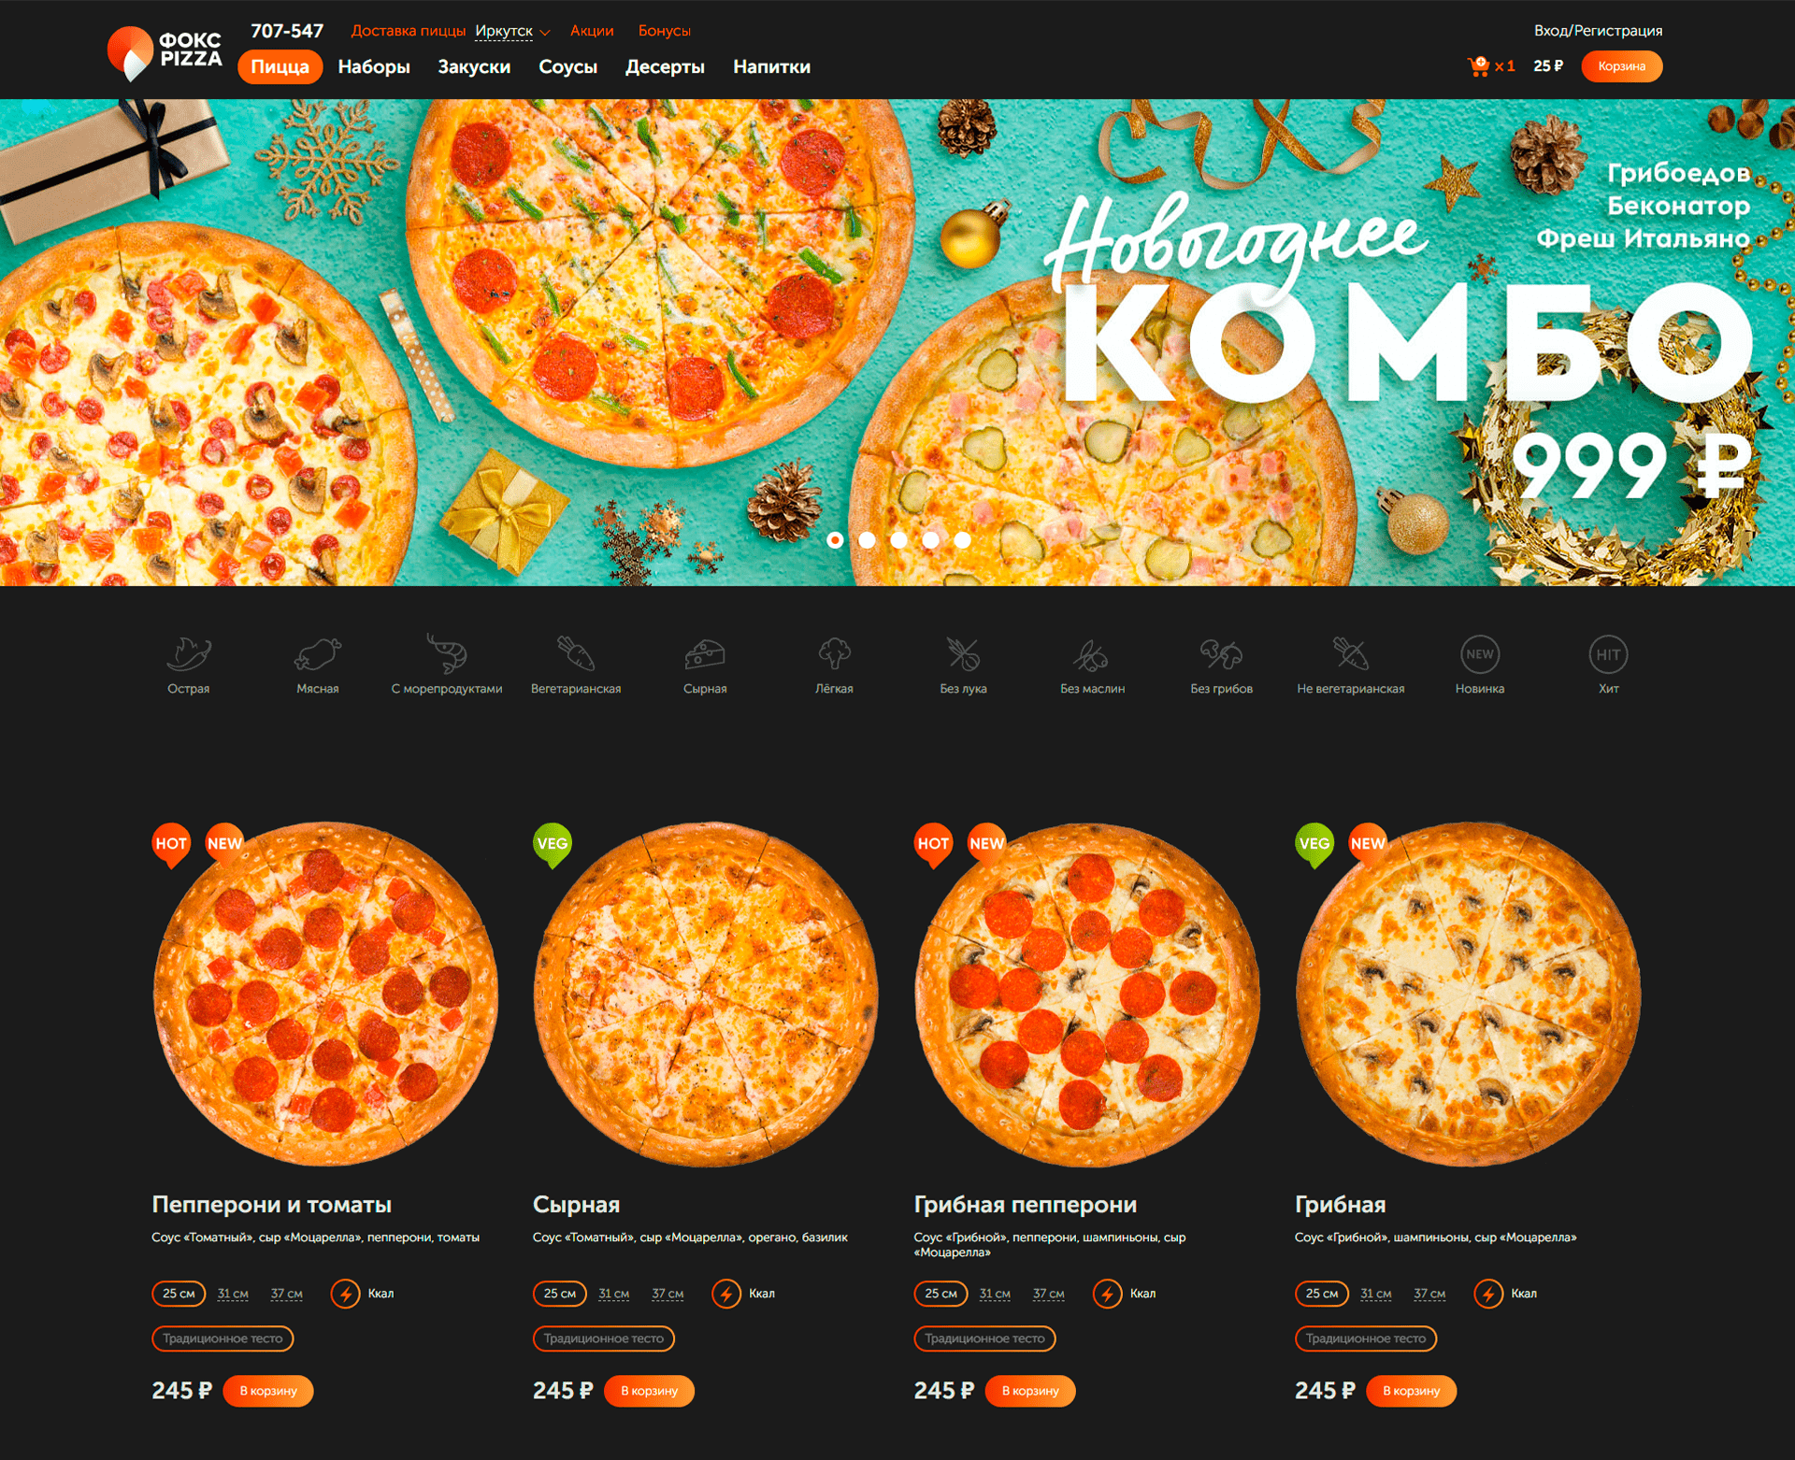Show Хит pizzas with HIT icon
This screenshot has width=1795, height=1460.
[x=1608, y=654]
